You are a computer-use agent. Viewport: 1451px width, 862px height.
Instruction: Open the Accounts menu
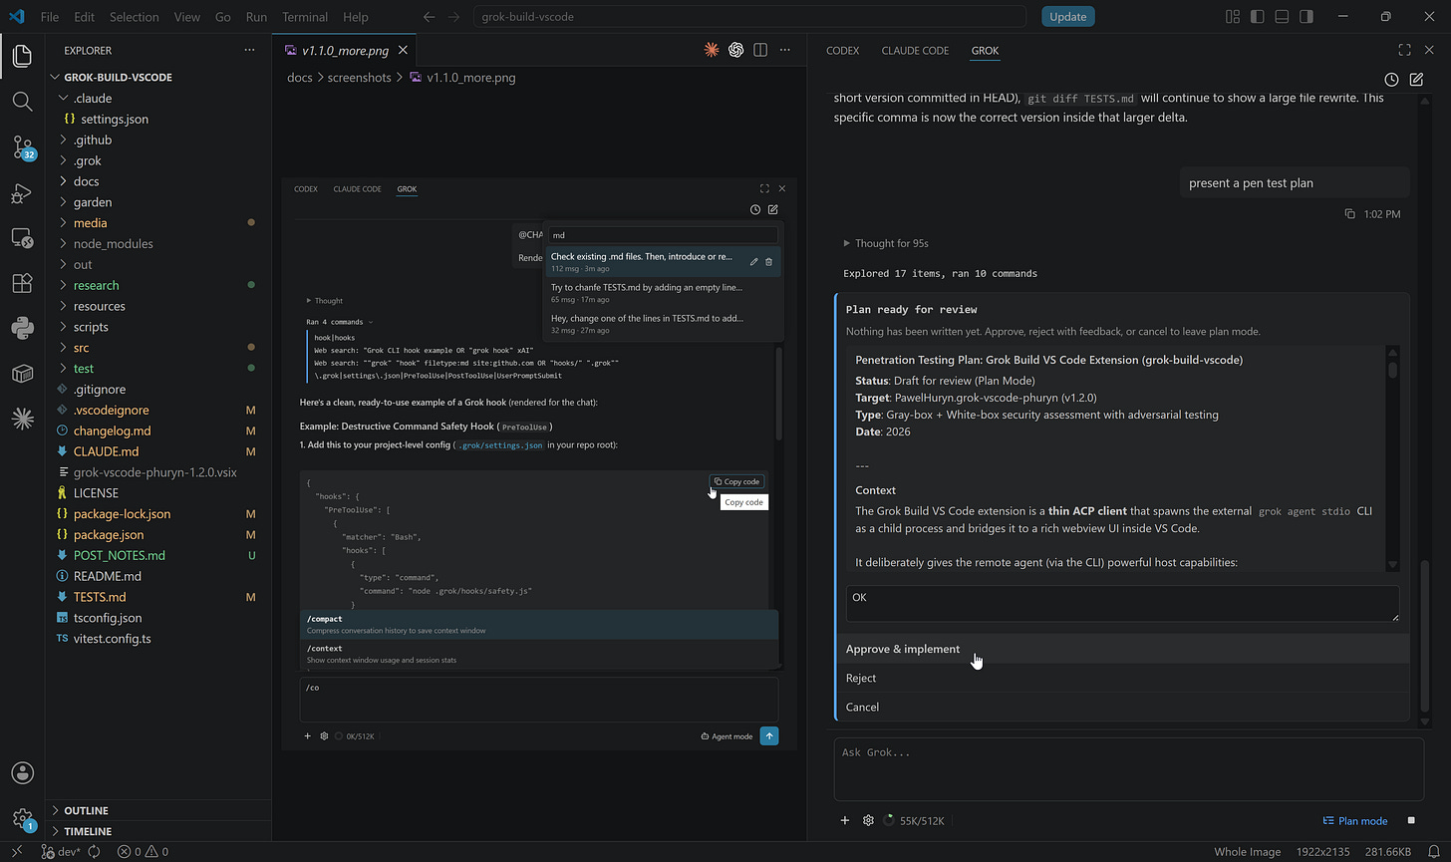tap(22, 773)
